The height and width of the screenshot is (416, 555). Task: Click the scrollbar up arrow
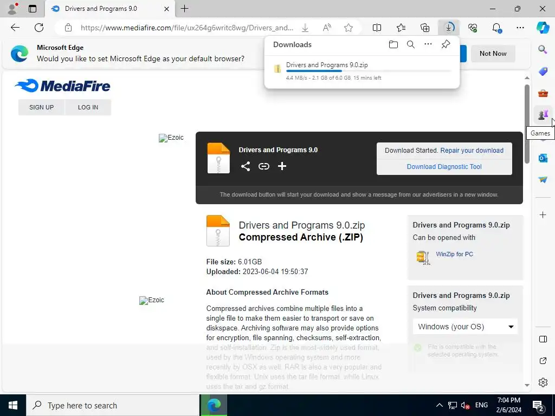coord(527,77)
